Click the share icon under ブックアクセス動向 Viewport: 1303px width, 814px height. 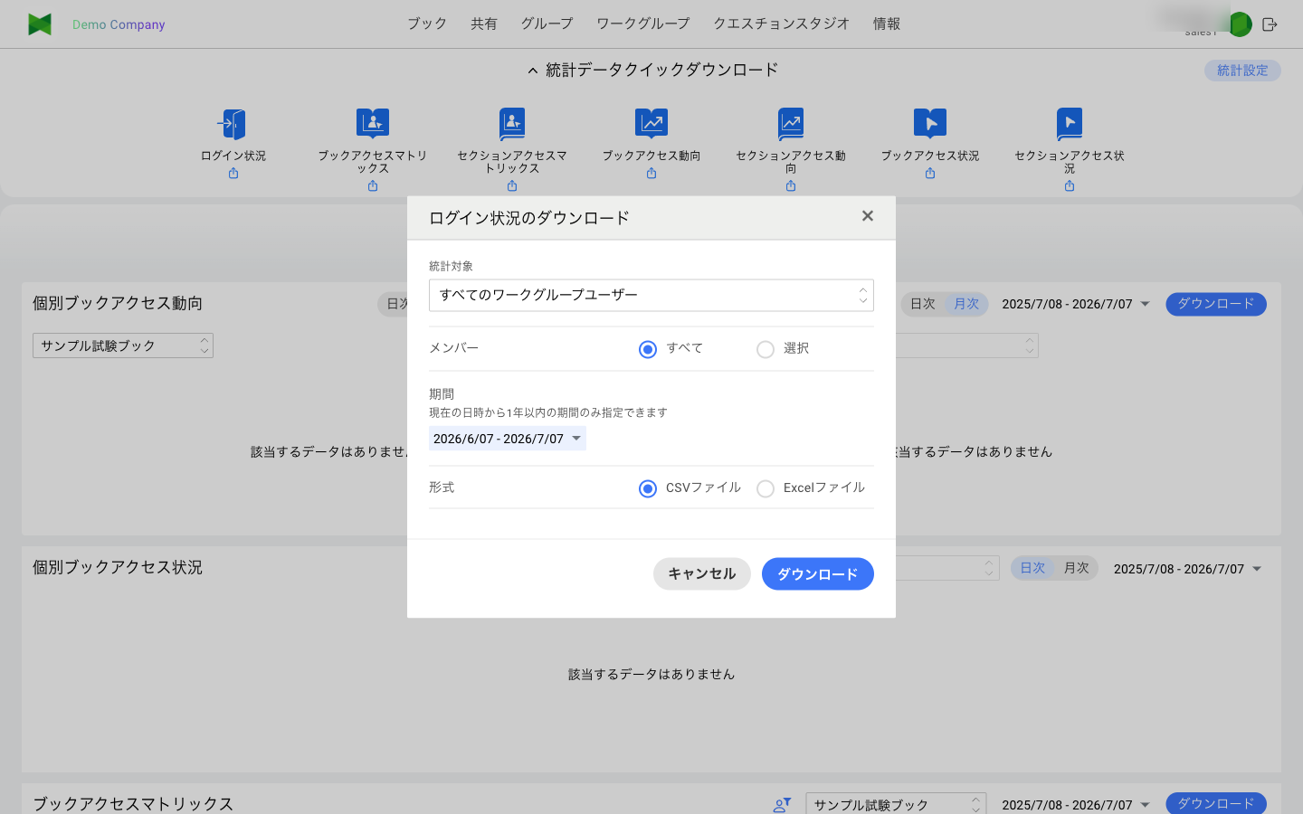[651, 174]
